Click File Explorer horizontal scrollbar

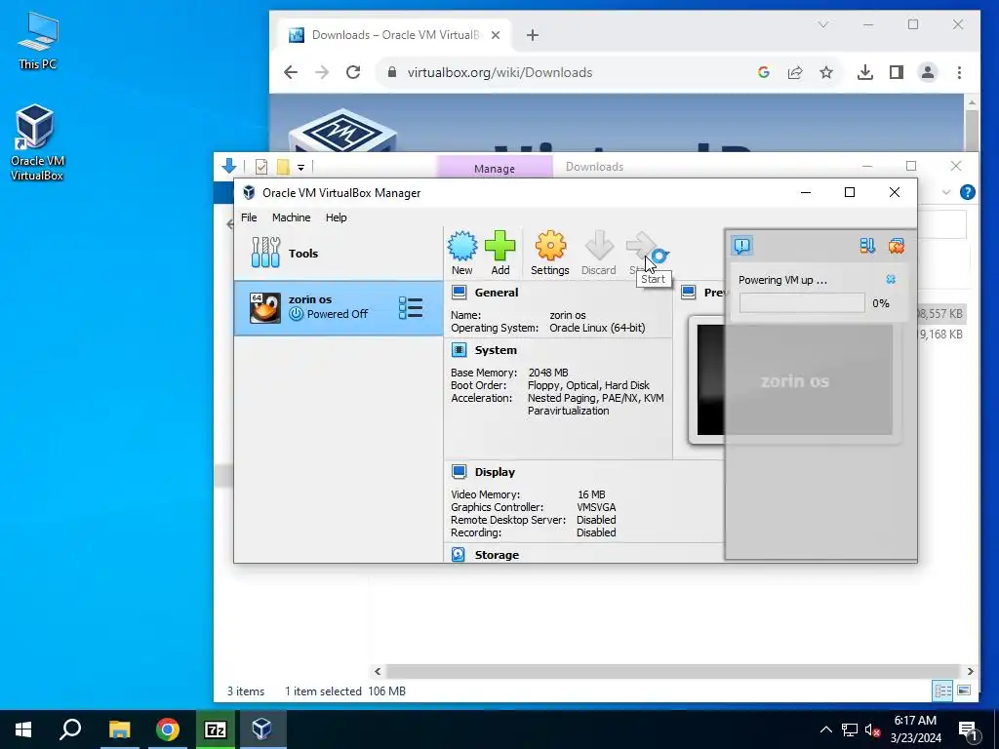coord(672,671)
